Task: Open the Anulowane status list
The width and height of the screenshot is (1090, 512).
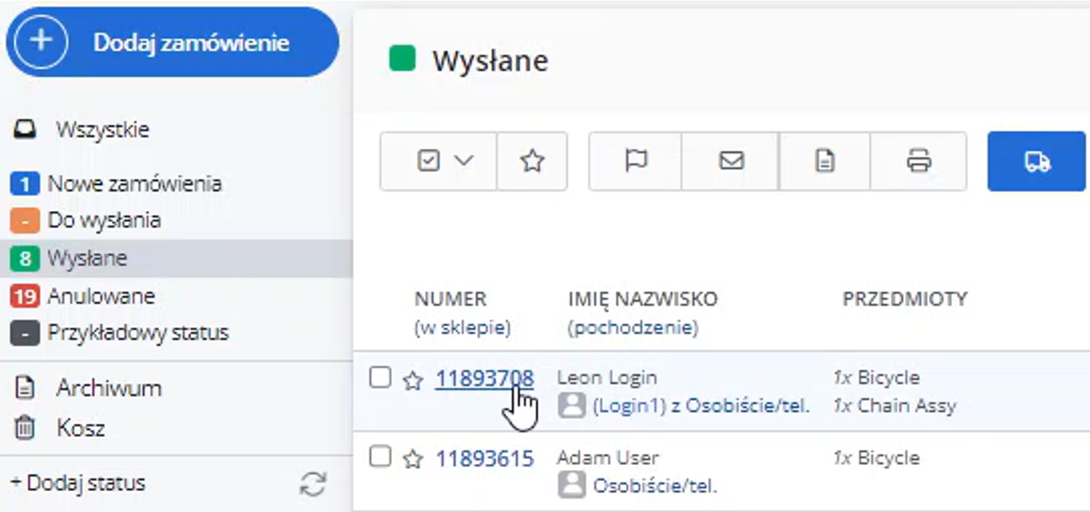Action: pos(101,296)
